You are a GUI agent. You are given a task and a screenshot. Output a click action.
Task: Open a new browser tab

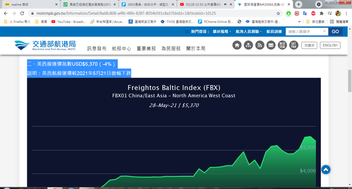299,4
